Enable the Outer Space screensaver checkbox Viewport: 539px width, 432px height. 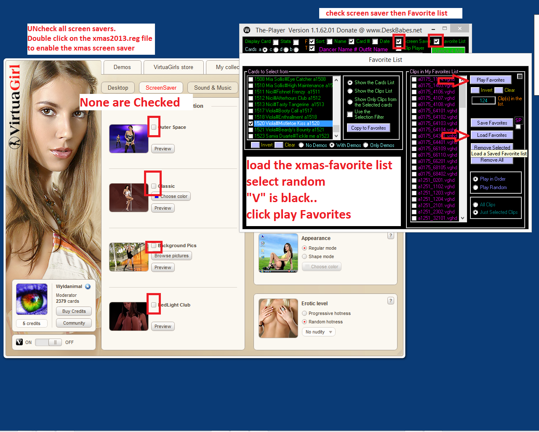click(154, 127)
